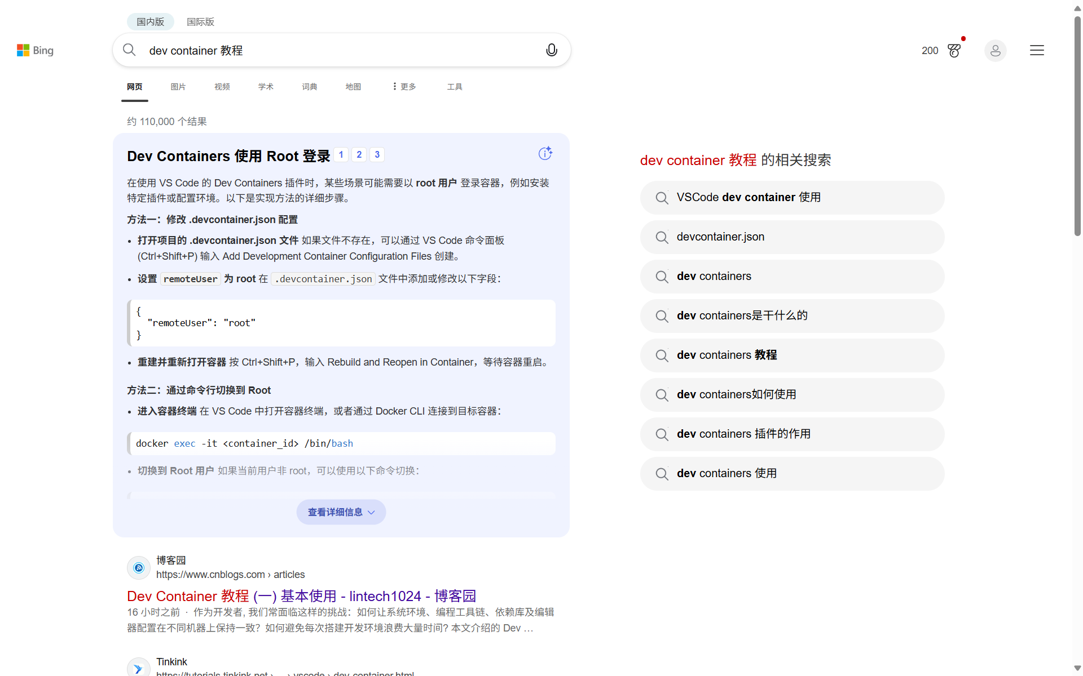Screen dimensions: 1083x676
Task: Click citation reference number 2
Action: pyautogui.click(x=359, y=154)
